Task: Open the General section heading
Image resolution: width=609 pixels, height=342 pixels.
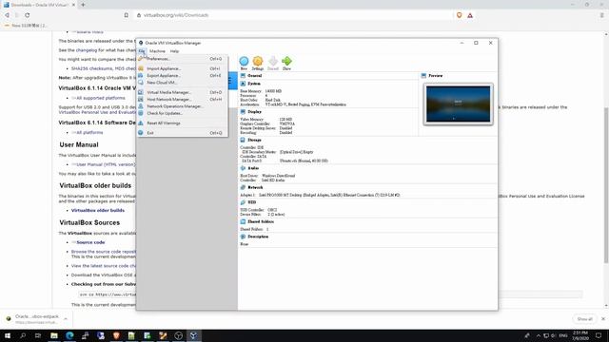Action: [254, 76]
